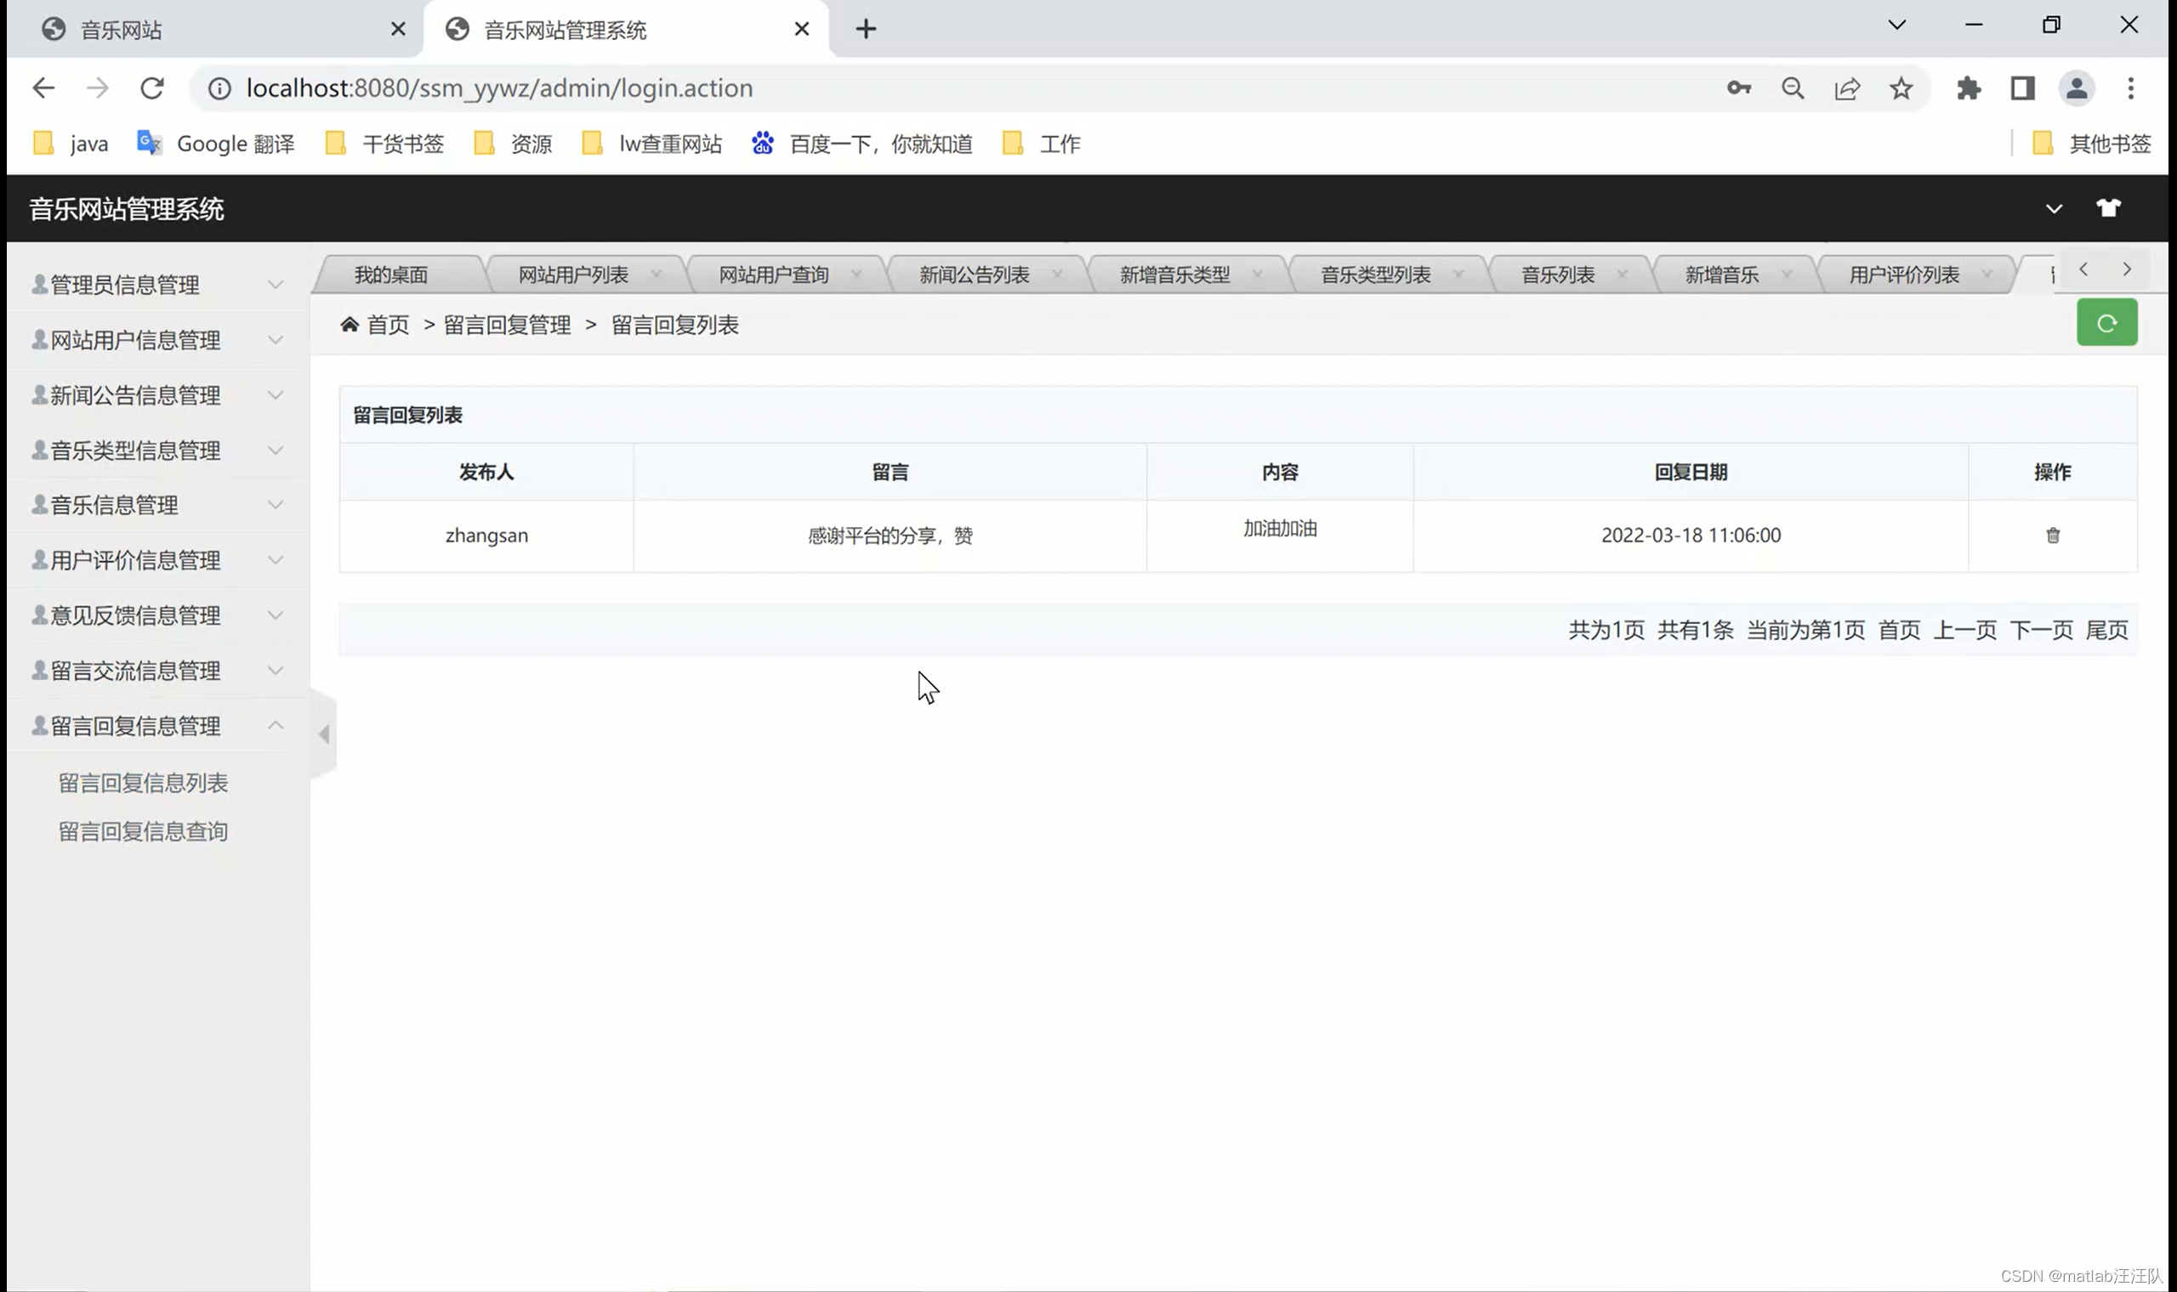
Task: Expand 音乐信息管理 sidebar menu
Action: (x=156, y=505)
